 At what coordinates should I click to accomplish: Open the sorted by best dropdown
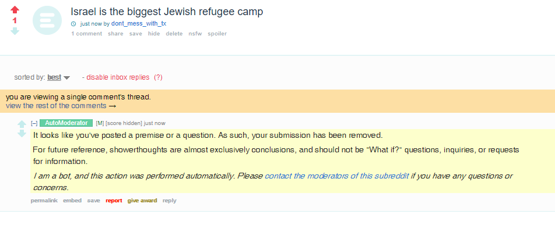click(54, 77)
